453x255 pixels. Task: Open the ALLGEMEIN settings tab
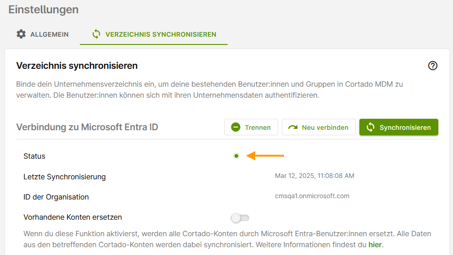[43, 34]
